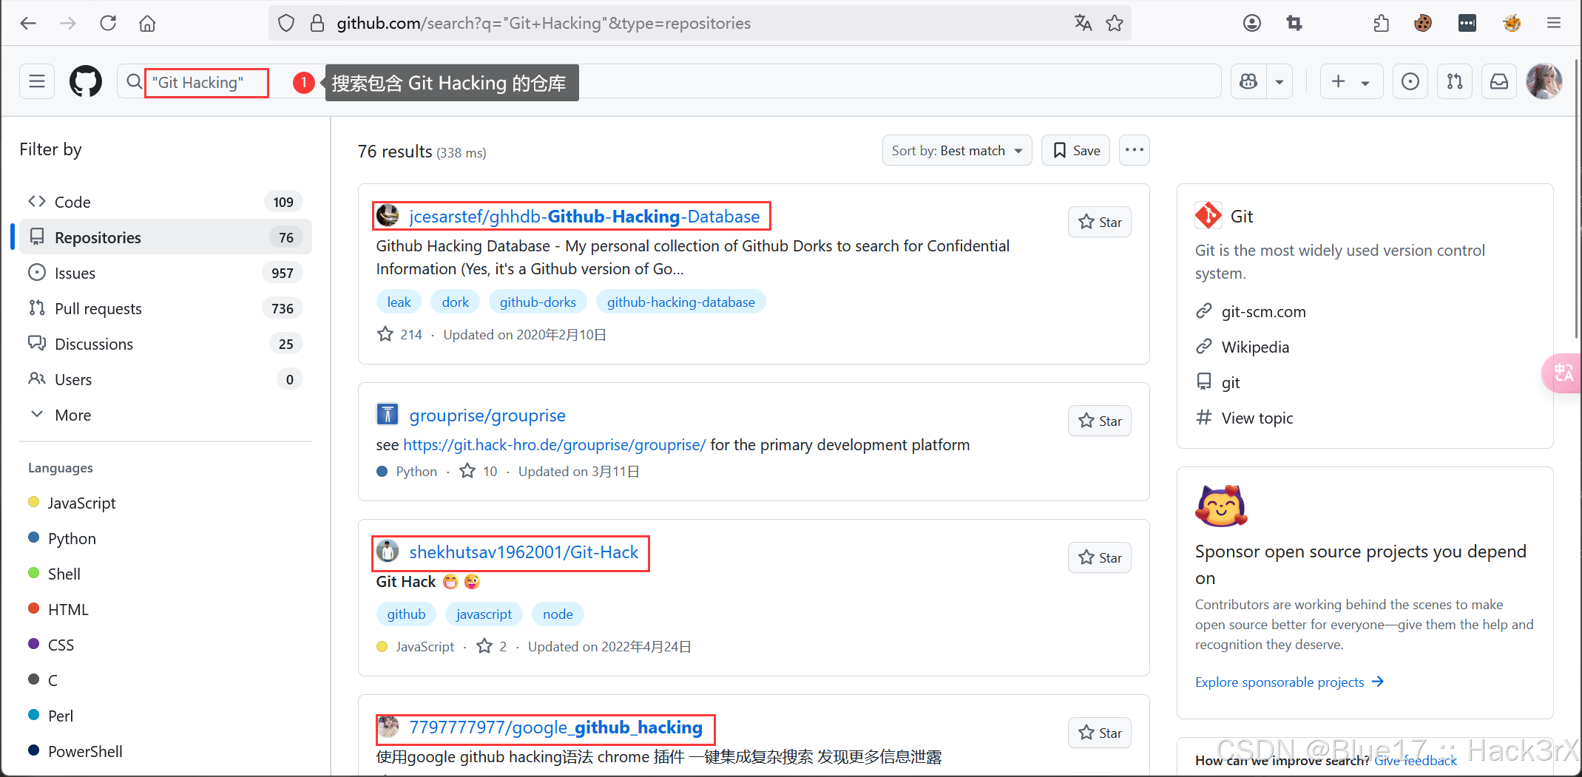Open Sort by Best match dropdown
1582x777 pixels.
tap(957, 151)
